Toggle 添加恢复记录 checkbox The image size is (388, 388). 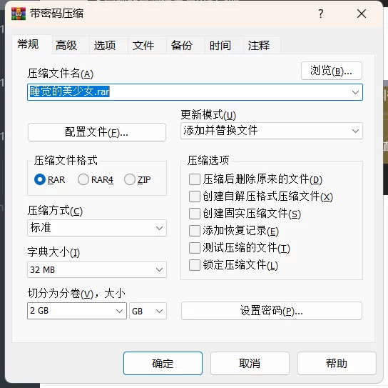click(195, 231)
